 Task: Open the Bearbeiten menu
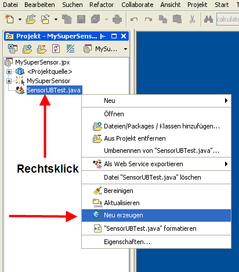(x=39, y=5)
